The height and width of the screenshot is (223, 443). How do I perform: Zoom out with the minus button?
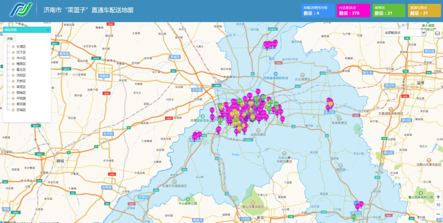438,213
